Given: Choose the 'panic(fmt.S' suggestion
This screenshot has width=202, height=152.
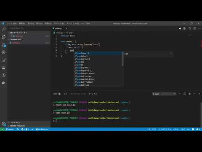Looking at the screenshot, I should point(98,59).
